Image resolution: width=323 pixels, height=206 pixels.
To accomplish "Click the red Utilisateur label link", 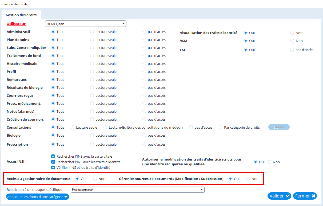I will click(16, 24).
